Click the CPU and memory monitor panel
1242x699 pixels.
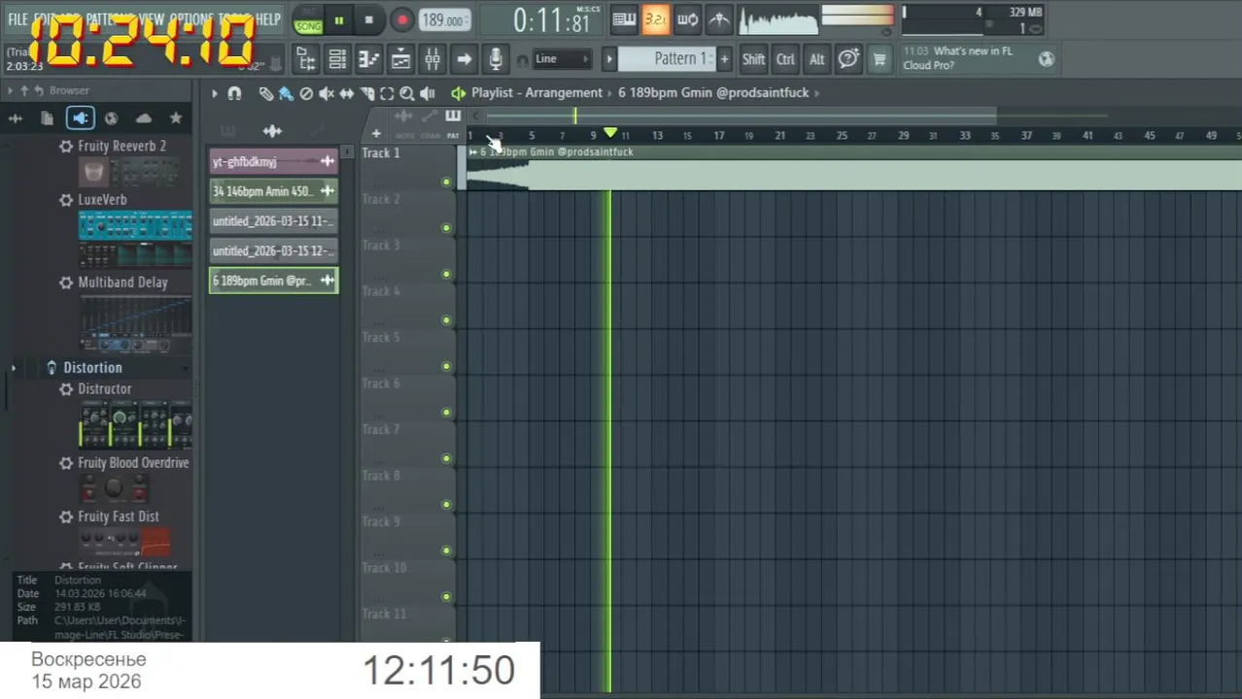[x=973, y=19]
